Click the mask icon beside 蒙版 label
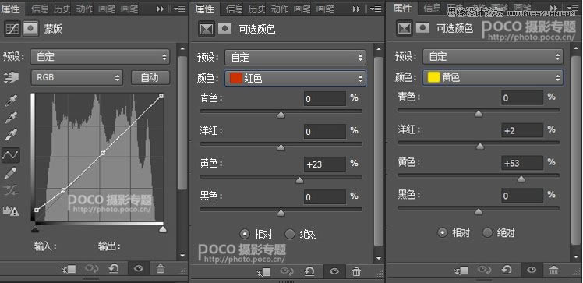583x283 pixels. 30,29
